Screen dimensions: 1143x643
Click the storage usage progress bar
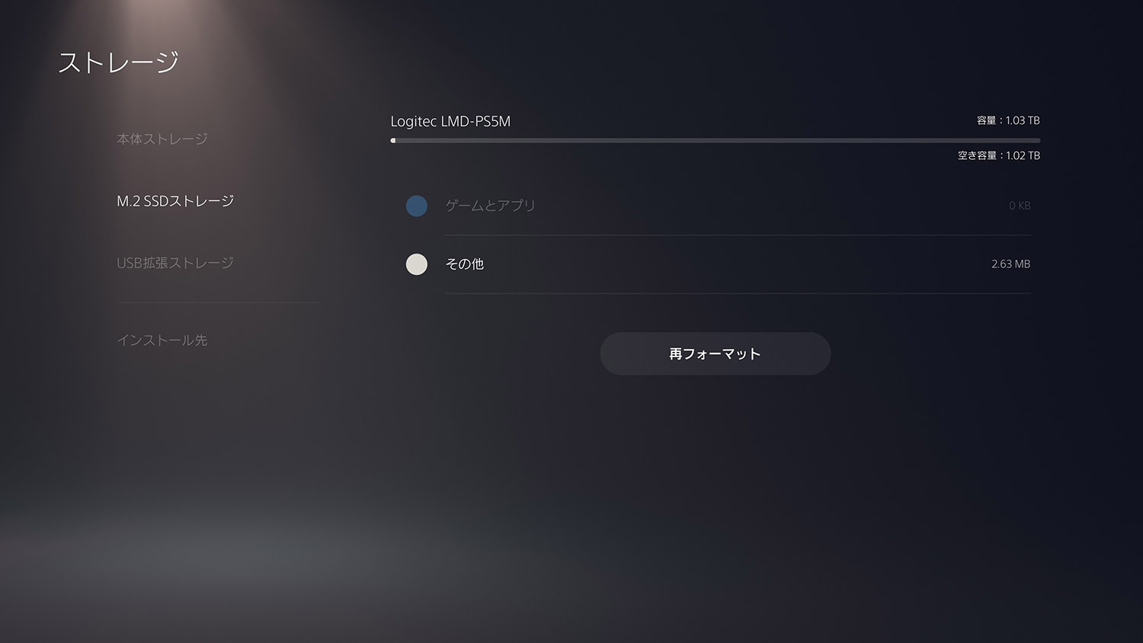716,140
